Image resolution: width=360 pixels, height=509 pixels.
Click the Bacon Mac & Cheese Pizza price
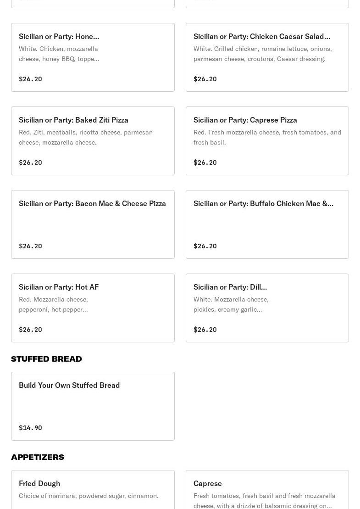pos(30,246)
